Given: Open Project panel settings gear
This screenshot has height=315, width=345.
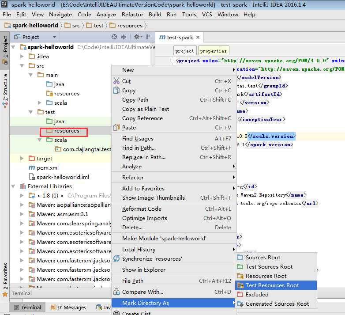Looking at the screenshot, I should (x=138, y=37).
